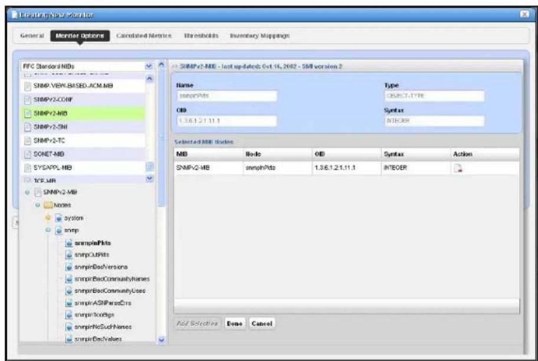
Task: Click the snmp node icon
Action: click(x=58, y=231)
